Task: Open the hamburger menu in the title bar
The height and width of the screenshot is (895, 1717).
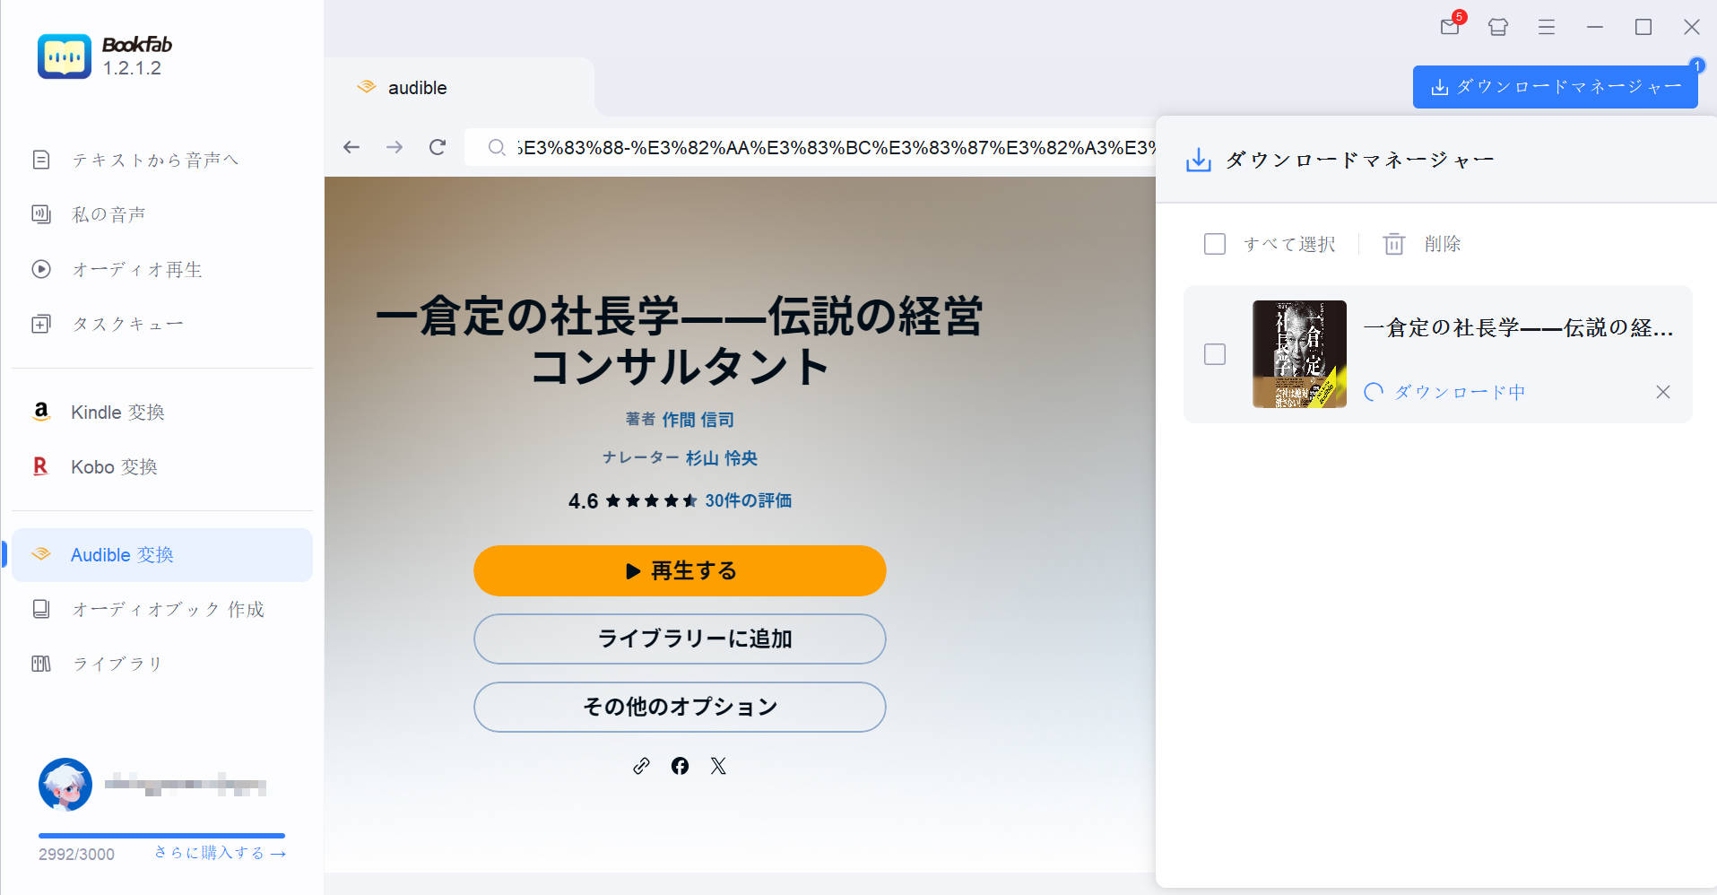Action: (x=1545, y=27)
